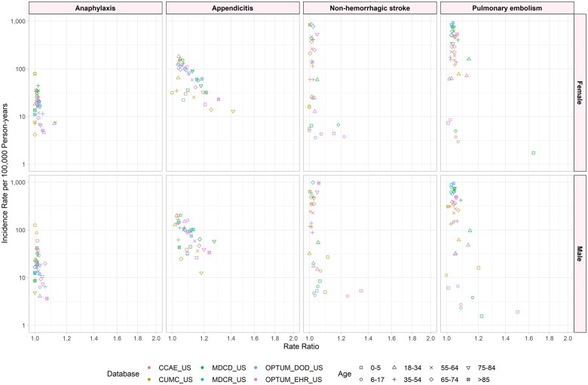Click the circle symbol for age 6-17

(361, 380)
